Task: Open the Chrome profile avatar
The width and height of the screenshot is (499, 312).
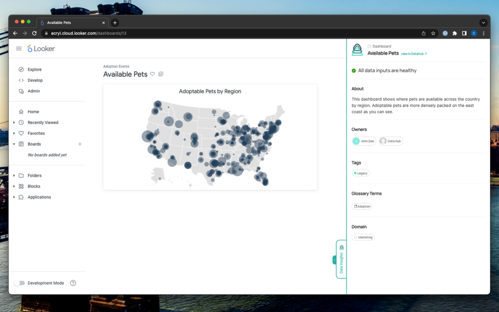Action: point(474,33)
